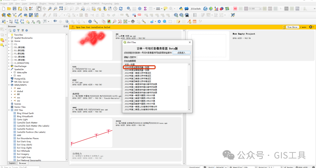
Task: Select the Identify Features tool
Action: (x=128, y=9)
